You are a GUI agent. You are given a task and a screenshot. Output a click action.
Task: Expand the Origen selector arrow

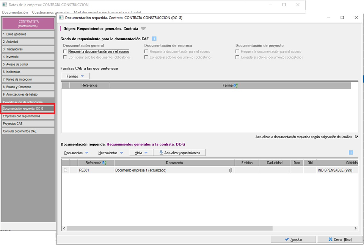[143, 29]
